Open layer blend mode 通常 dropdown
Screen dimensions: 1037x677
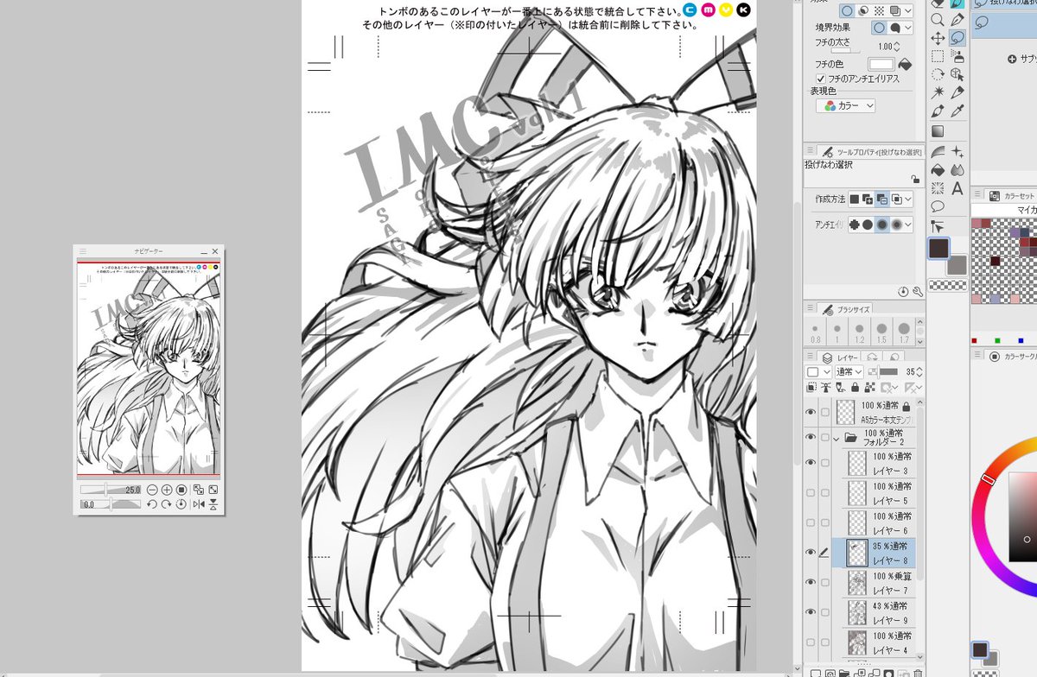coord(849,372)
